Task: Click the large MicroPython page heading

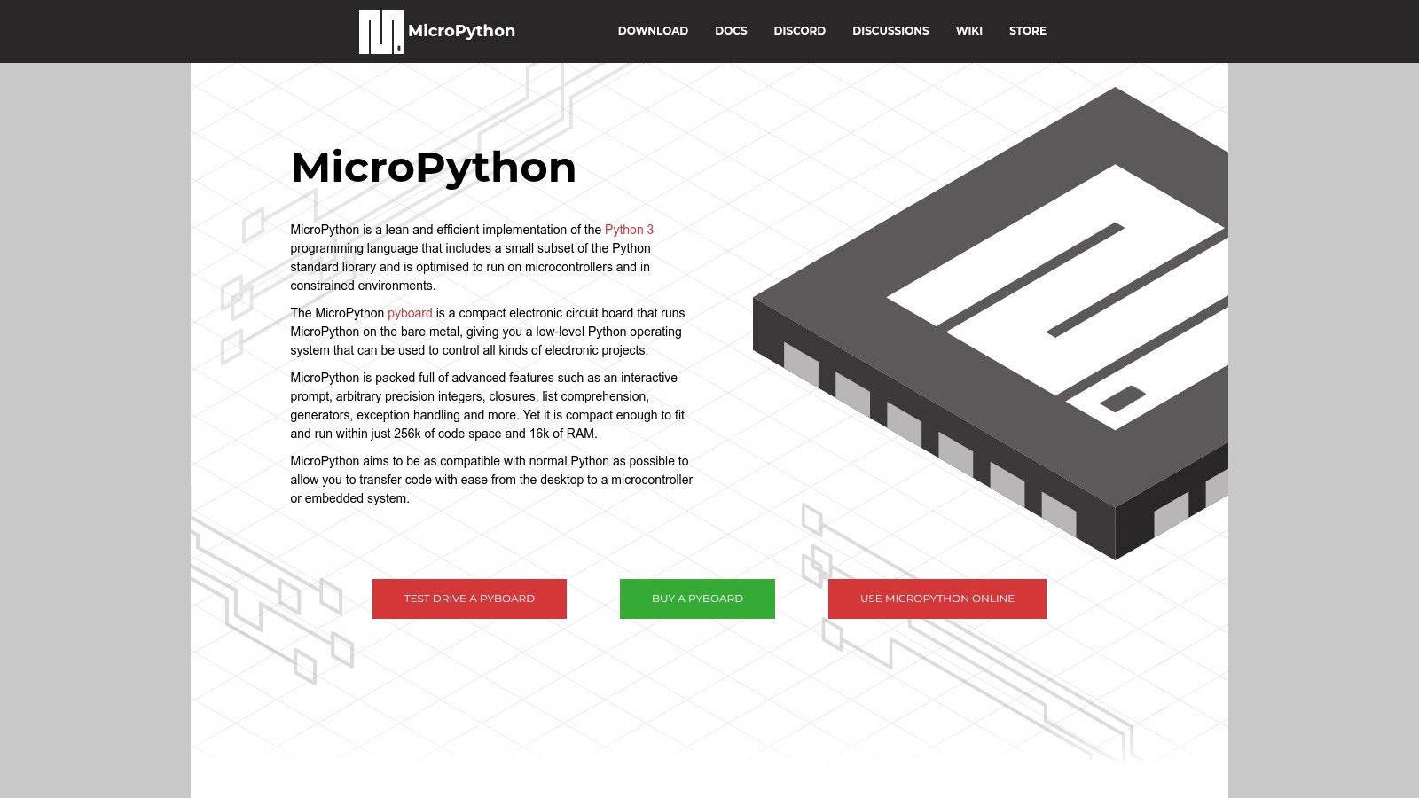Action: (x=434, y=168)
